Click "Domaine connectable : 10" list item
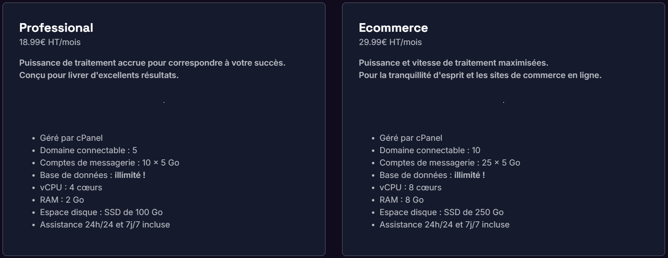The width and height of the screenshot is (668, 258). (429, 150)
